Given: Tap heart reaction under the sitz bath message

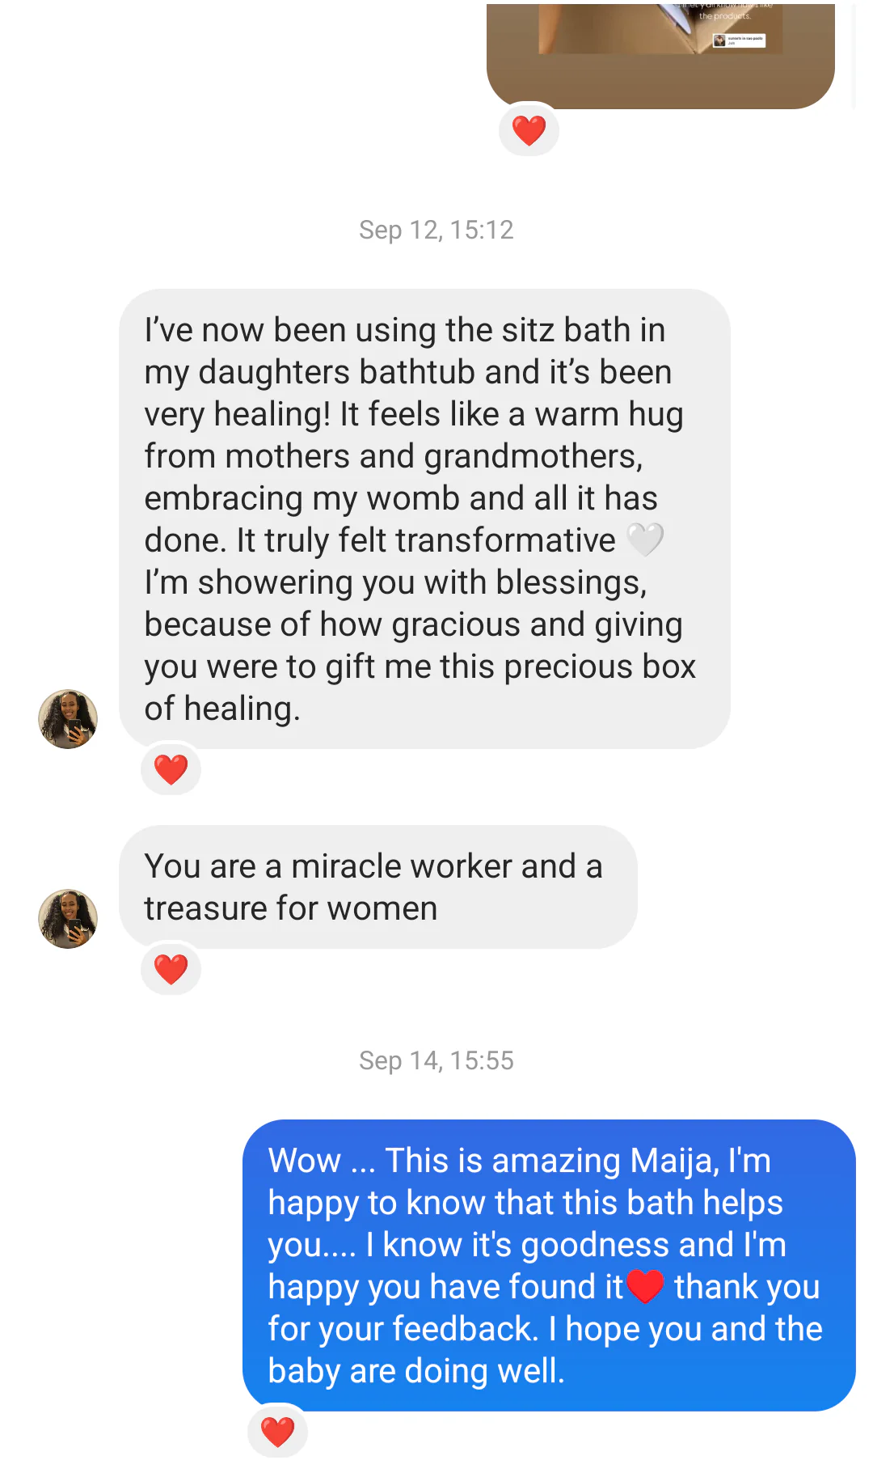Looking at the screenshot, I should coord(171,769).
